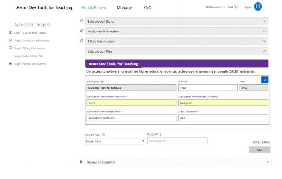Click the Price field showing $499
Image resolution: width=282 pixels, height=179 pixels.
(x=254, y=88)
